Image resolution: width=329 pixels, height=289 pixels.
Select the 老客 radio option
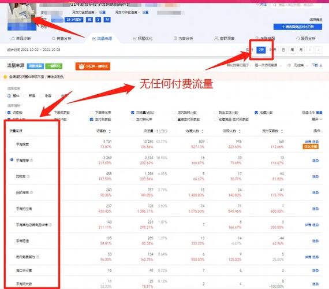(41, 96)
